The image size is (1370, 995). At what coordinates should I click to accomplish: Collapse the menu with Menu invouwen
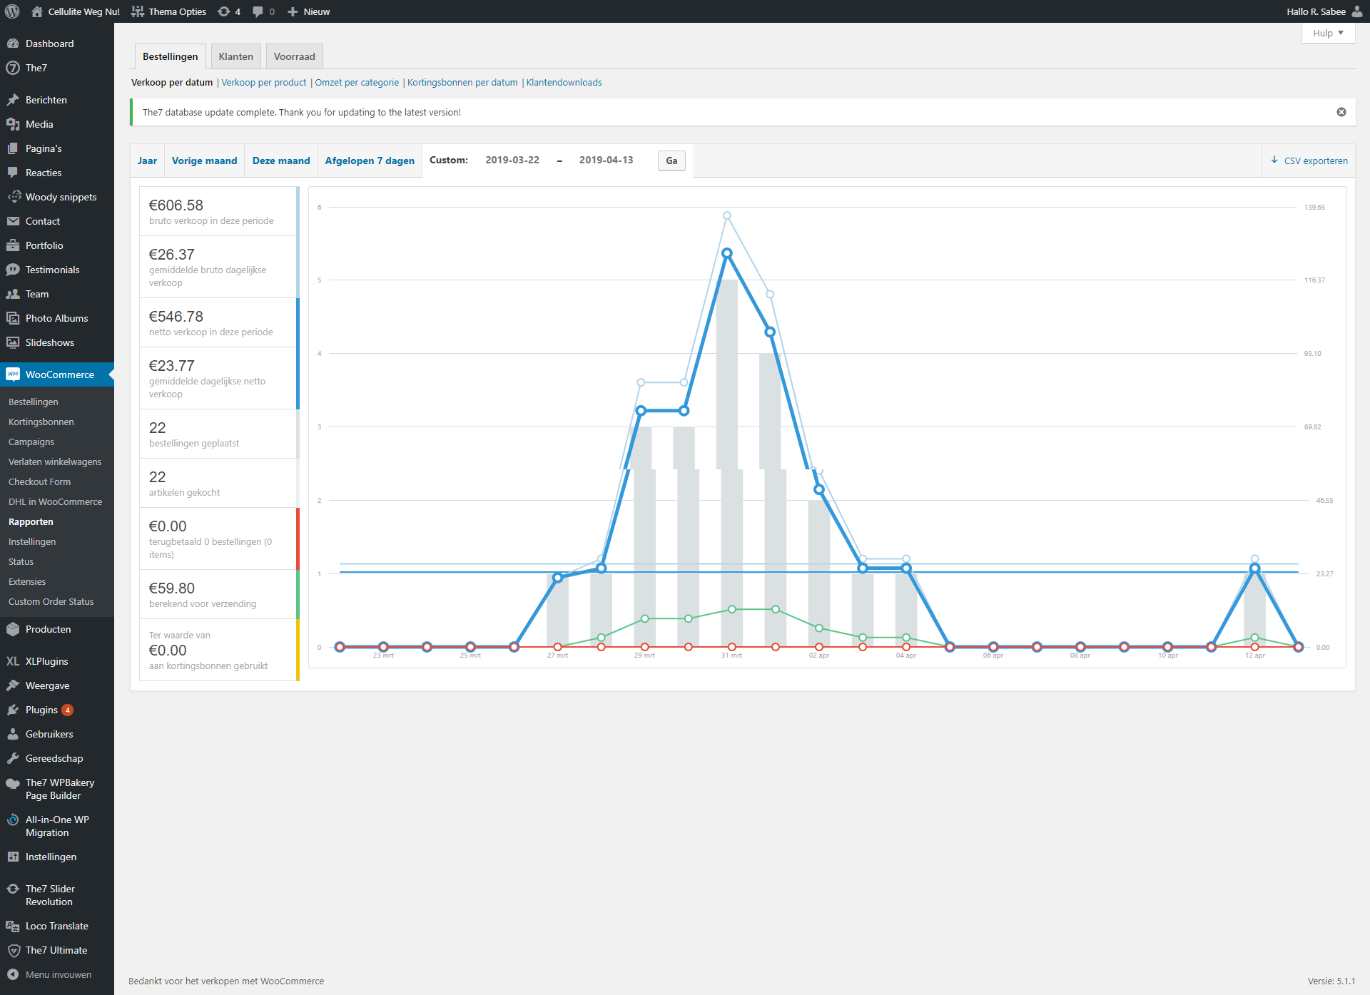(57, 974)
